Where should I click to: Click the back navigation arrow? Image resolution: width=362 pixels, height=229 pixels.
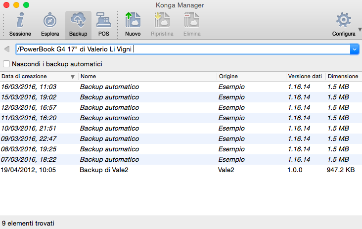[x=7, y=49]
